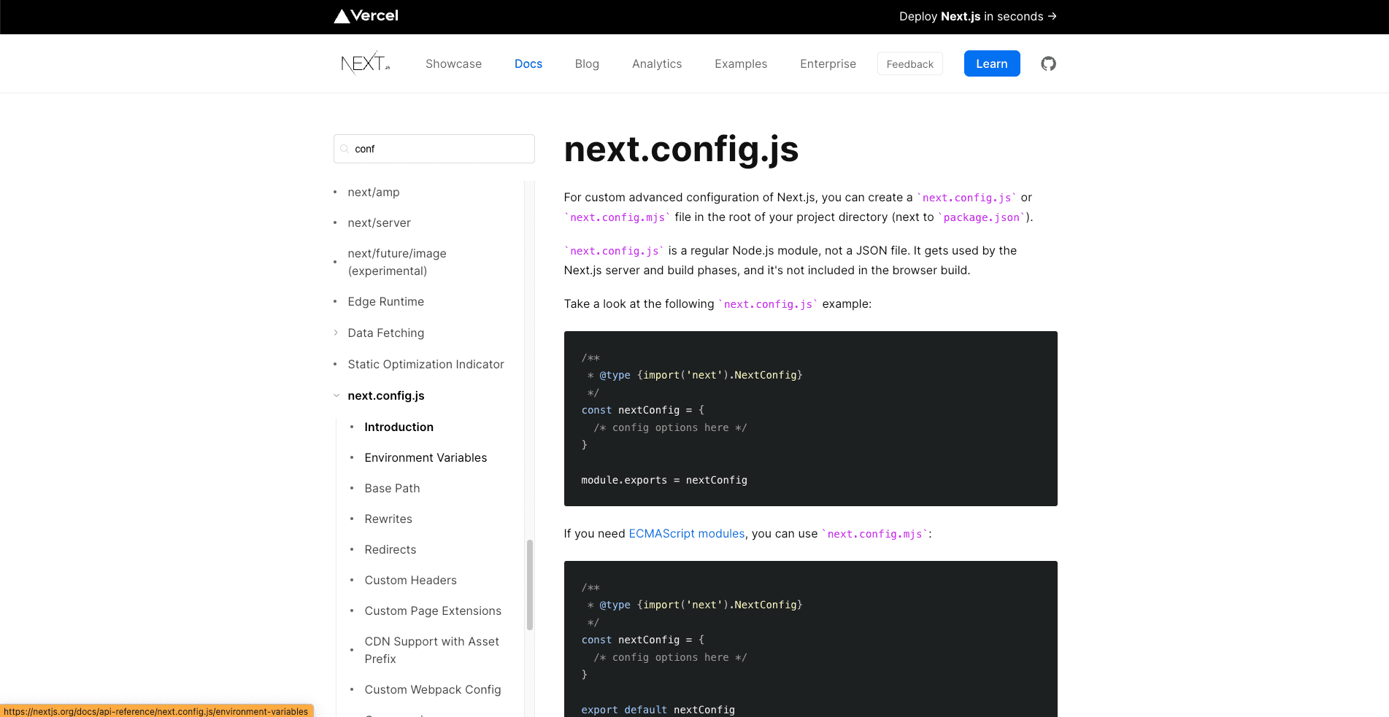Click the NEXT.js logo
The image size is (1389, 717).
363,63
